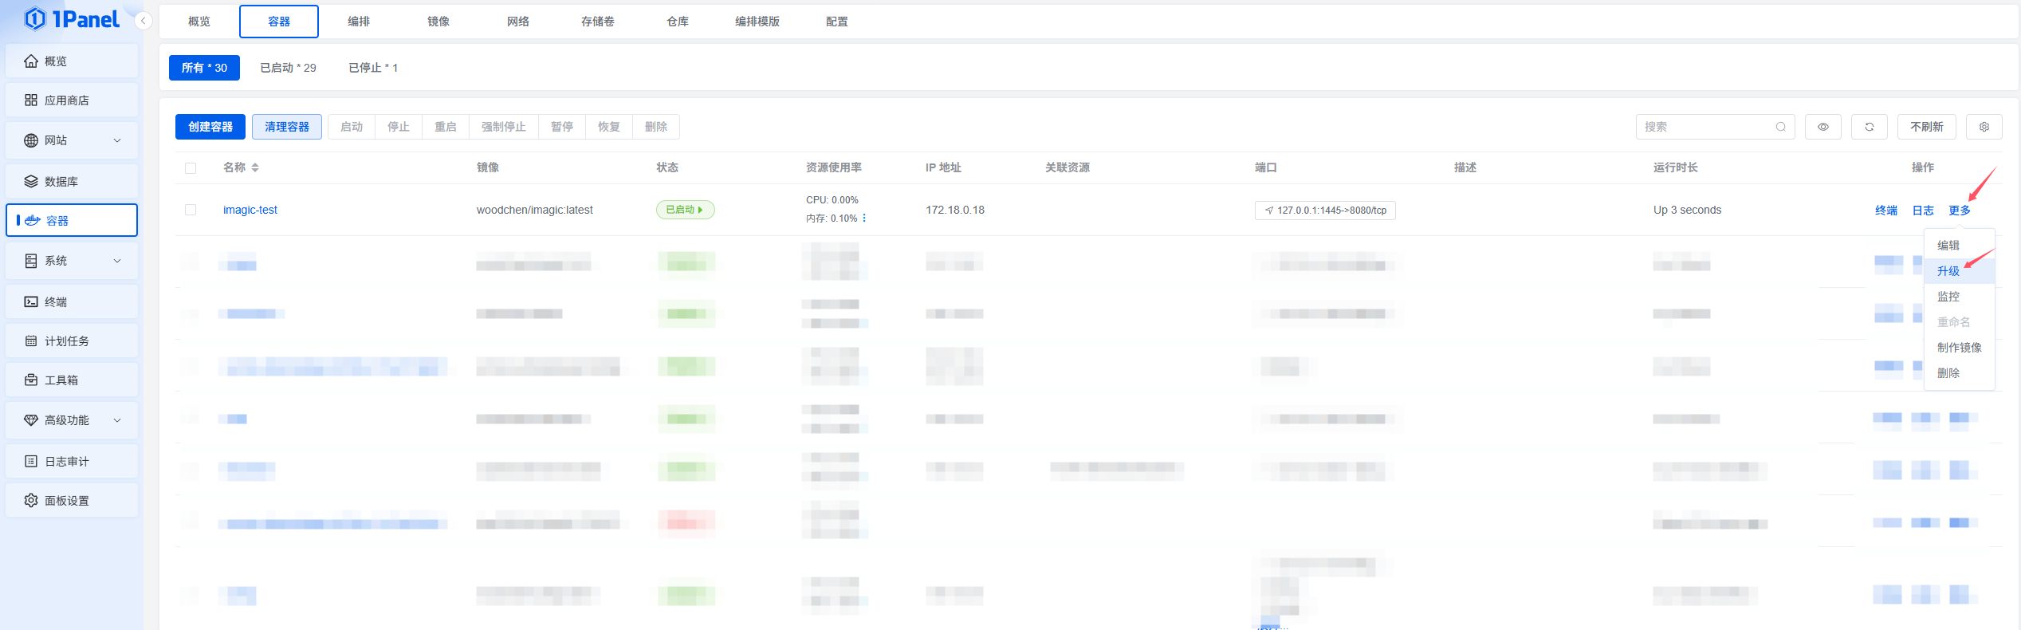Select 容器 in the sidebar
The width and height of the screenshot is (2021, 630).
(x=72, y=220)
